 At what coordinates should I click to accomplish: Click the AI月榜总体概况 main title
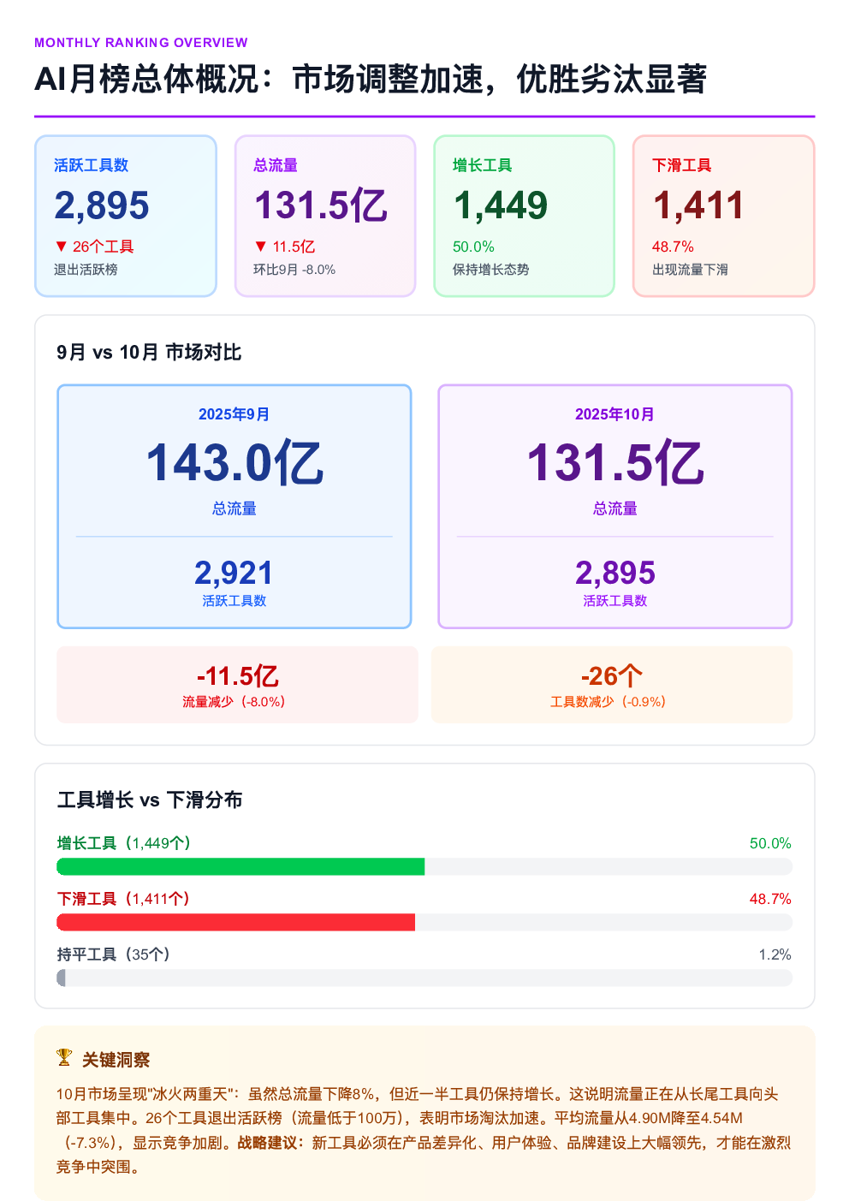tap(370, 80)
